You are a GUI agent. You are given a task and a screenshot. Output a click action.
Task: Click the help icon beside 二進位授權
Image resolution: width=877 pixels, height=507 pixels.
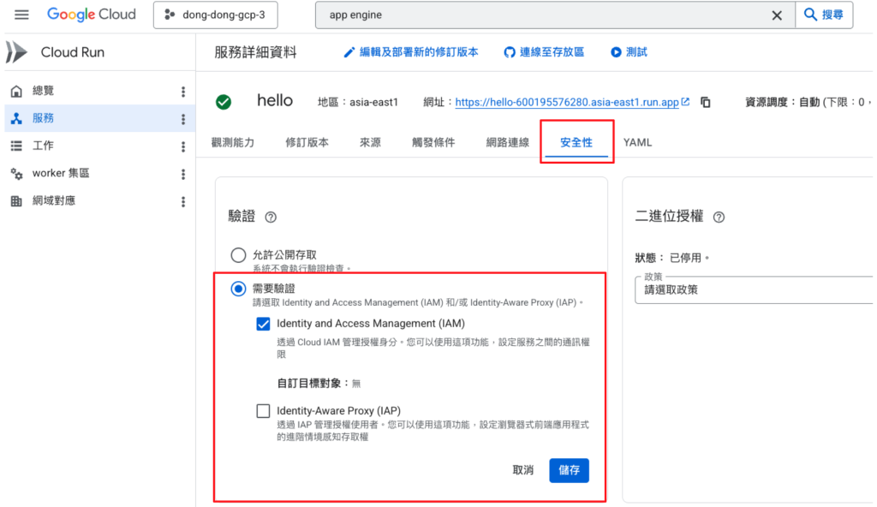tap(719, 218)
